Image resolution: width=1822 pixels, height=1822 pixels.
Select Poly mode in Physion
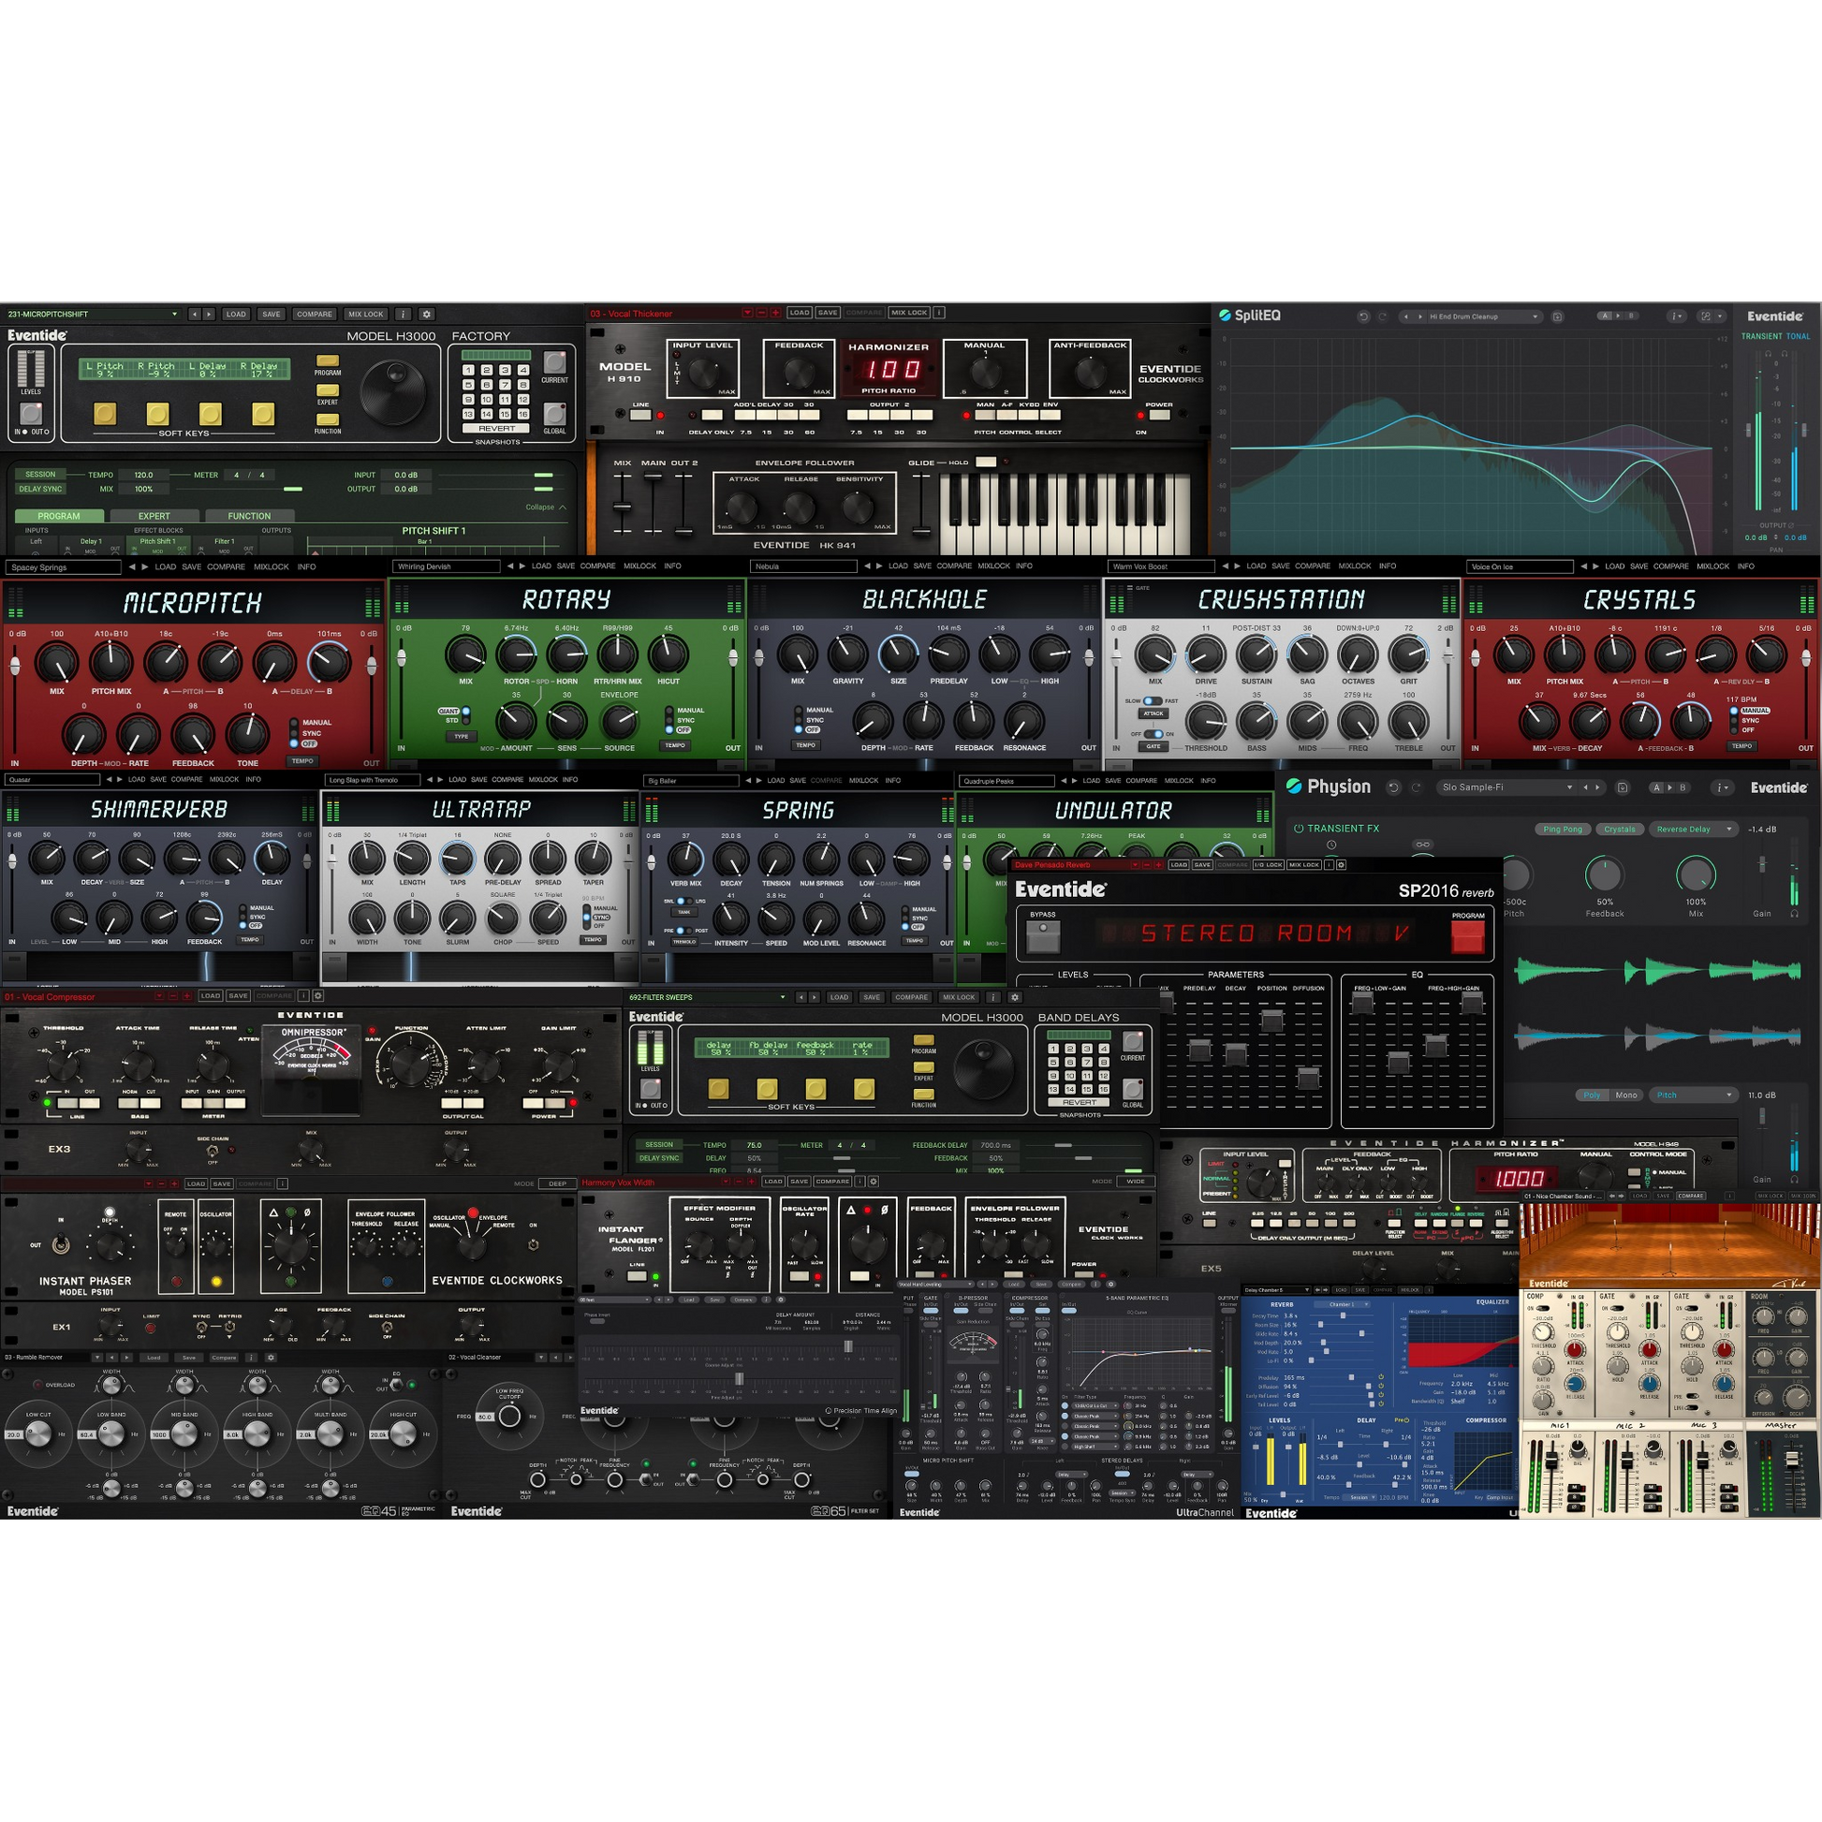coord(1592,1095)
